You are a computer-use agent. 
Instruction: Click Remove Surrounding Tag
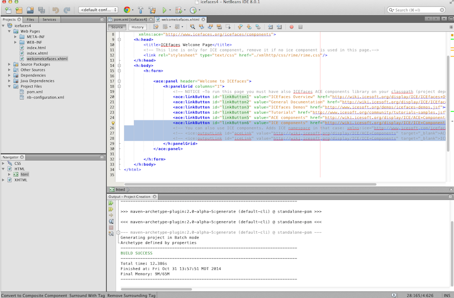[131, 295]
